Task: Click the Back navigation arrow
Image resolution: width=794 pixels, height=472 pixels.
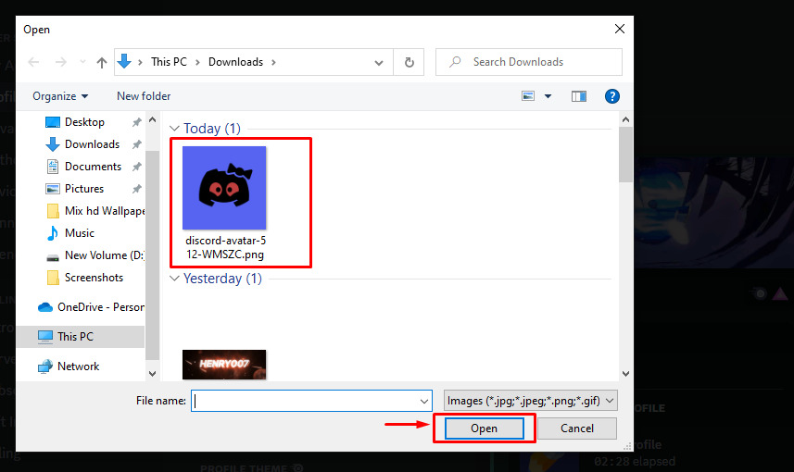Action: point(34,62)
